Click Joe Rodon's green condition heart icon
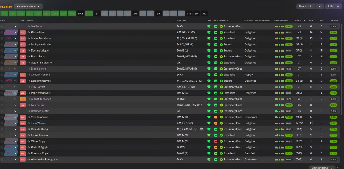The width and height of the screenshot is (344, 169). pyautogui.click(x=209, y=26)
